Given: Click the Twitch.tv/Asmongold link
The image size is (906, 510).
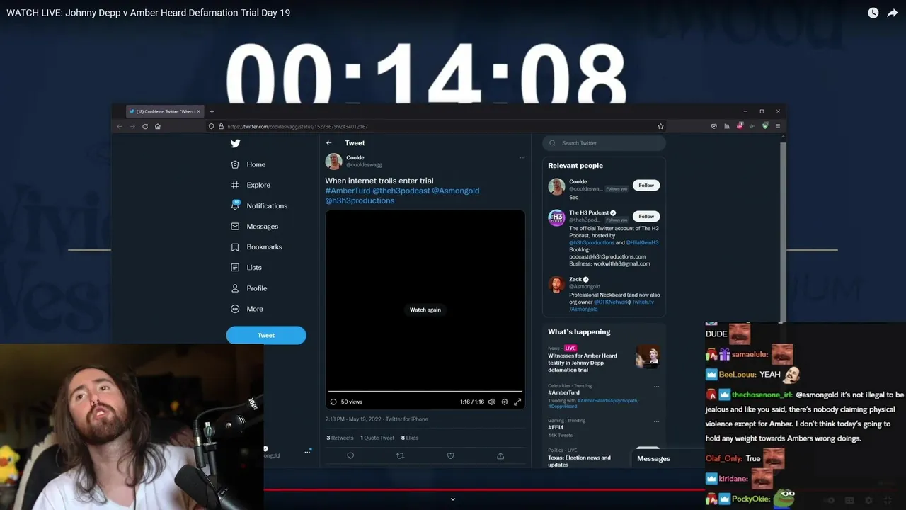Looking at the screenshot, I should pos(612,305).
